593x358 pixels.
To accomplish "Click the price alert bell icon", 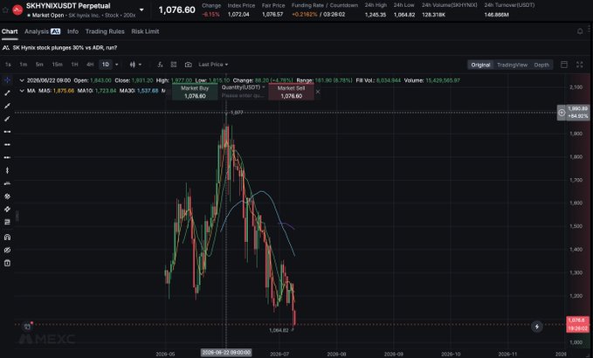I will coord(580,31).
